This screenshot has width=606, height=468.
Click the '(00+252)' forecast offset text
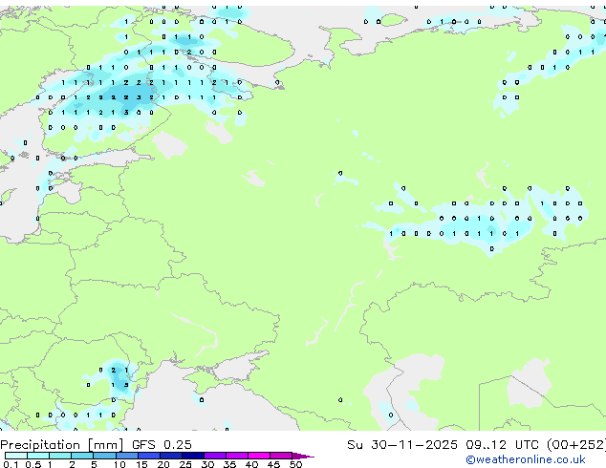[576, 444]
